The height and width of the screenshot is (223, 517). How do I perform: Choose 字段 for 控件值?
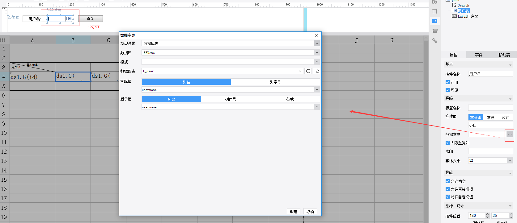point(490,118)
